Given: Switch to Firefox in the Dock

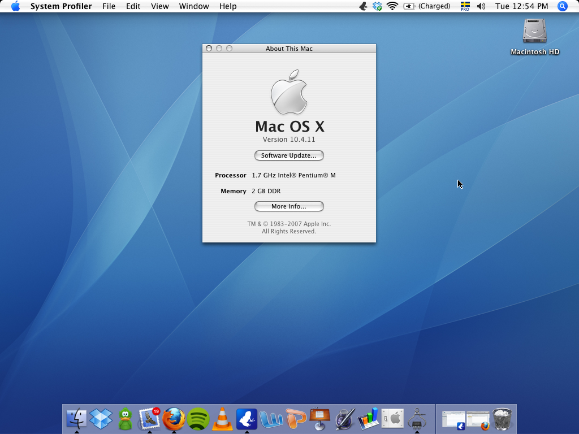Looking at the screenshot, I should coord(174,419).
